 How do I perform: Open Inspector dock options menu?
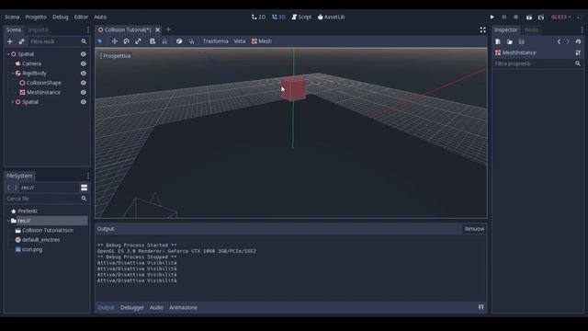(582, 30)
